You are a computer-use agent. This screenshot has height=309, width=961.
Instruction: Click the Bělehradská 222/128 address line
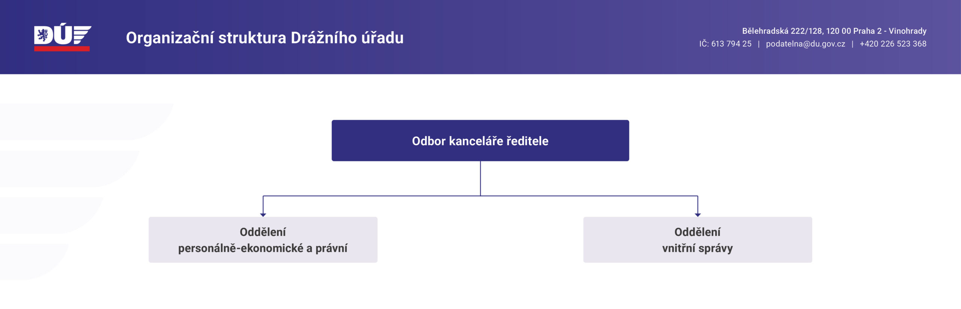[834, 31]
